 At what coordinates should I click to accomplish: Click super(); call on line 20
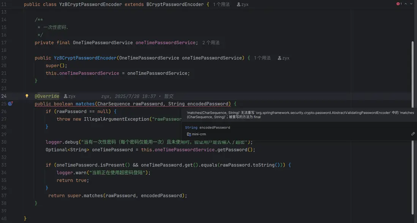[x=57, y=66]
